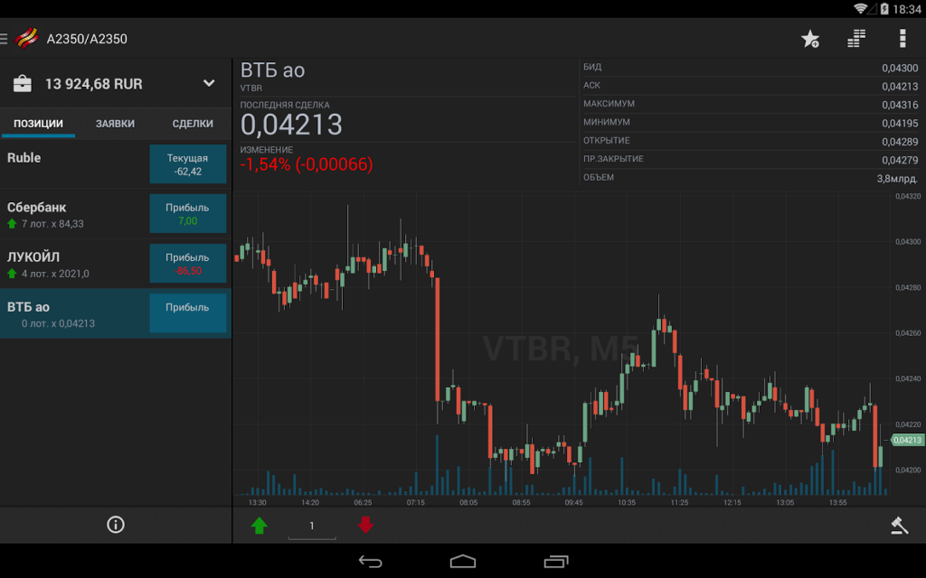
Task: Tap the battery status icon
Action: [x=884, y=9]
